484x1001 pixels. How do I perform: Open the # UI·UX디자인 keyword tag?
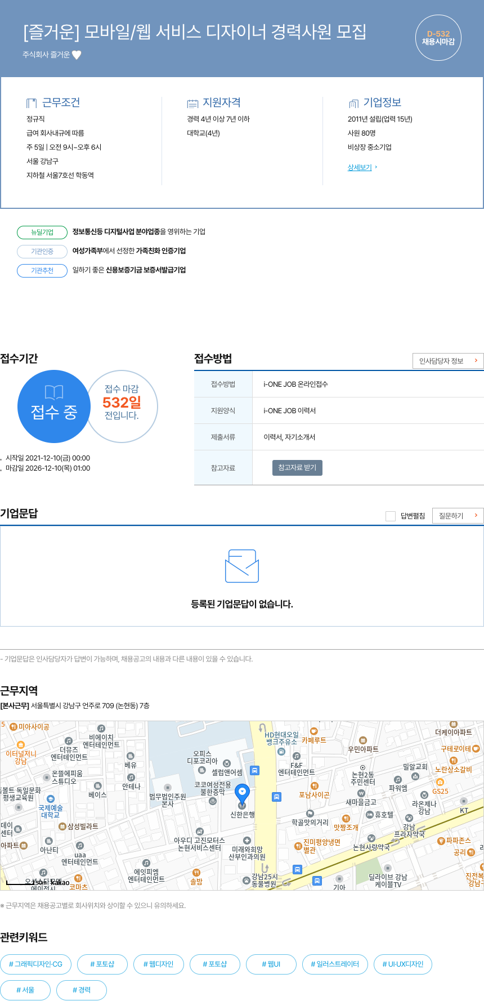(403, 964)
